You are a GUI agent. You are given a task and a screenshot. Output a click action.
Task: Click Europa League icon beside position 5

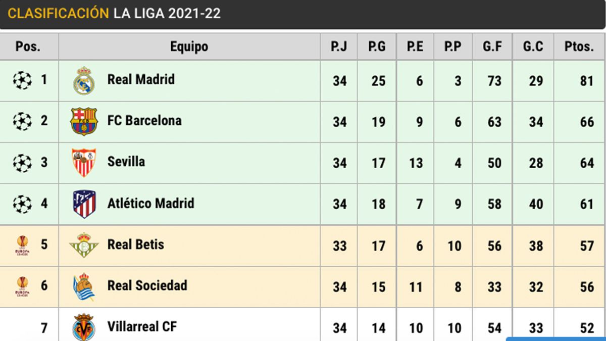[x=22, y=245]
